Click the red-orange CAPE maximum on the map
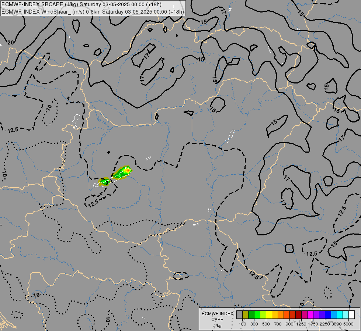The width and height of the screenshot is (361, 331). [x=127, y=170]
